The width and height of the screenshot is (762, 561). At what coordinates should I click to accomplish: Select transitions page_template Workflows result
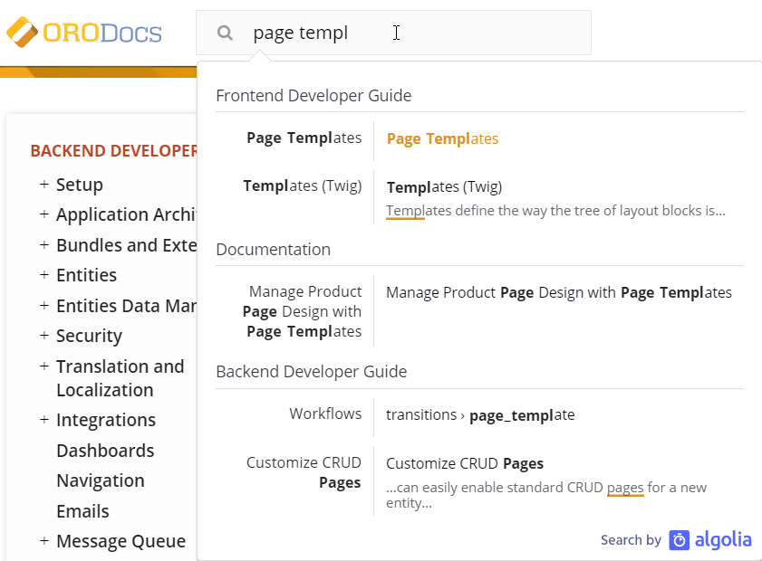(x=480, y=414)
